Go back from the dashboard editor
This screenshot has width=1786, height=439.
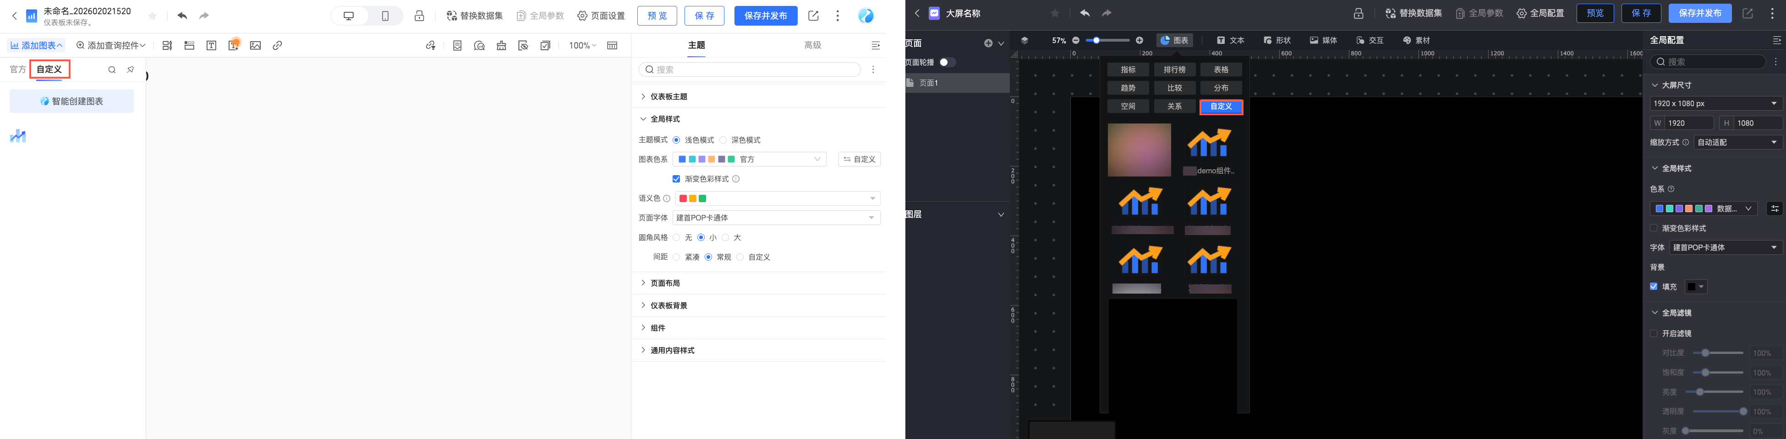(x=15, y=16)
